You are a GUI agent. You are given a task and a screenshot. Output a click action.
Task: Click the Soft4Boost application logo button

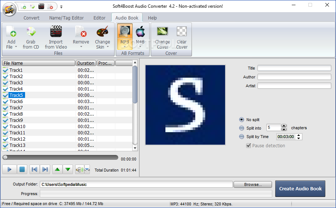coord(9,9)
